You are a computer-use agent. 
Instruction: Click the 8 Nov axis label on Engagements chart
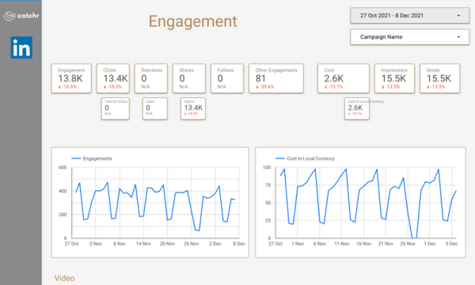120,244
